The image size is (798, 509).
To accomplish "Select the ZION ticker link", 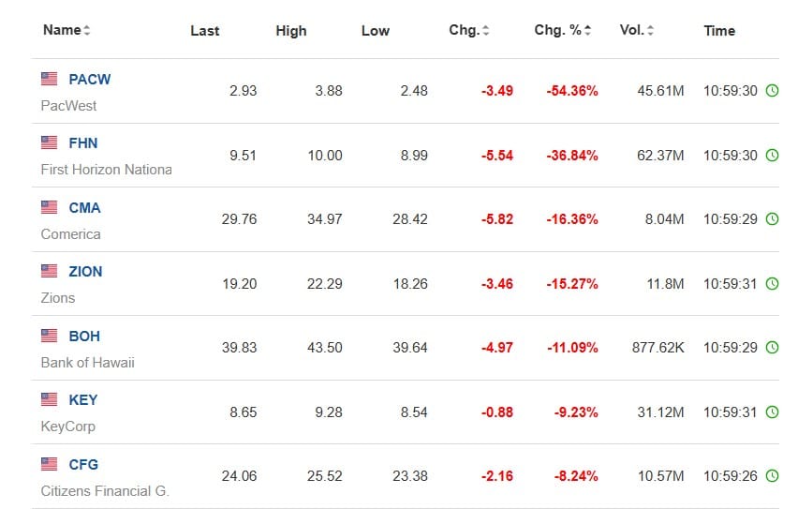I will pyautogui.click(x=85, y=272).
